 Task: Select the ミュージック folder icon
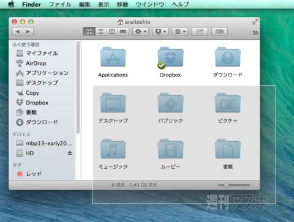click(113, 149)
